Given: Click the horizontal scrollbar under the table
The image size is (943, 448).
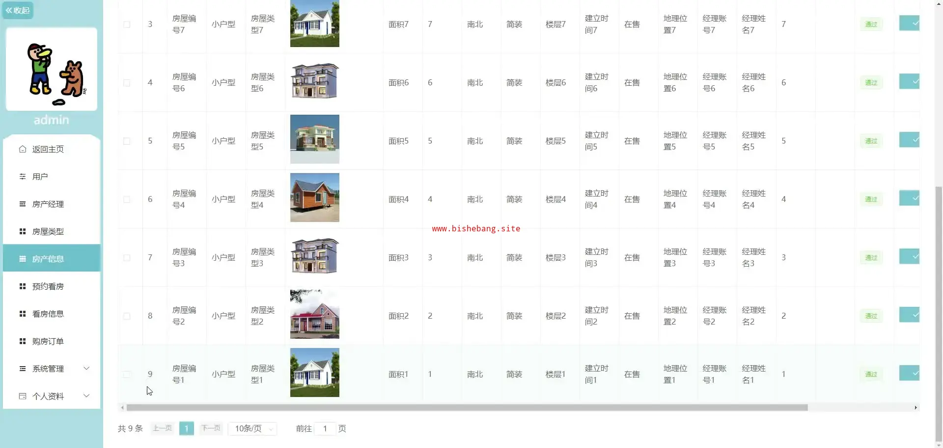Looking at the screenshot, I should (467, 408).
